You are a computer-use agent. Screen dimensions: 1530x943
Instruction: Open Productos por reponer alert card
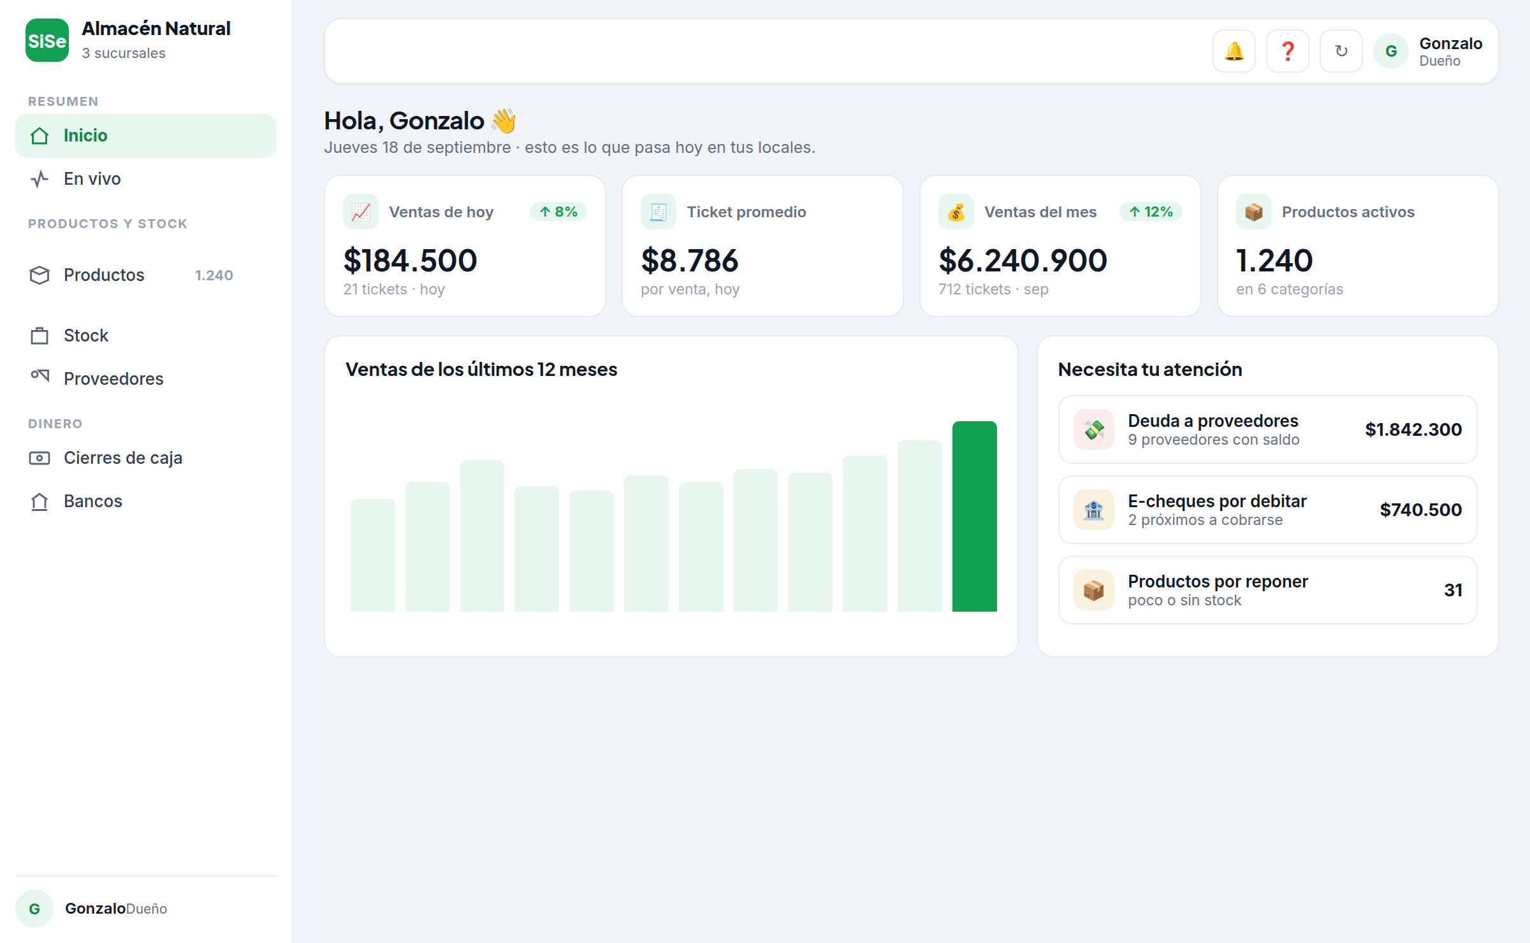tap(1268, 590)
